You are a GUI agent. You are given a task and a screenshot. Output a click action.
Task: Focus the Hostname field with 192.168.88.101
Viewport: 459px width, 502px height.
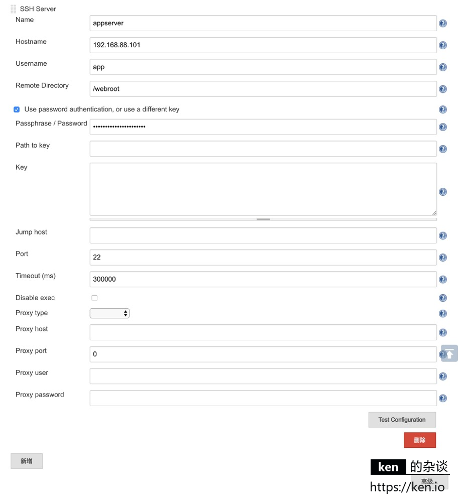tap(263, 45)
